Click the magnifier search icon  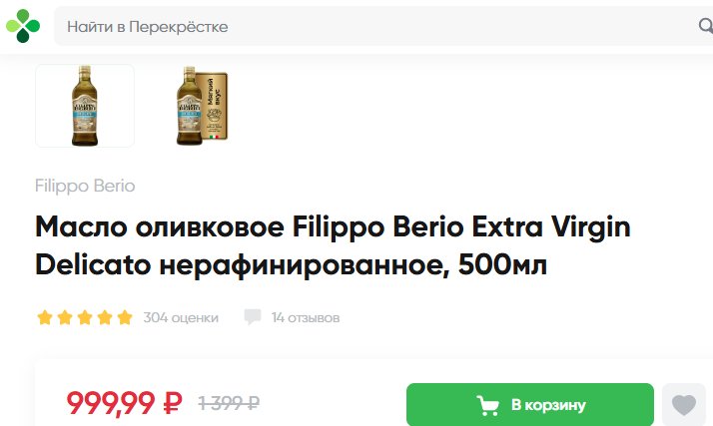pyautogui.click(x=706, y=26)
